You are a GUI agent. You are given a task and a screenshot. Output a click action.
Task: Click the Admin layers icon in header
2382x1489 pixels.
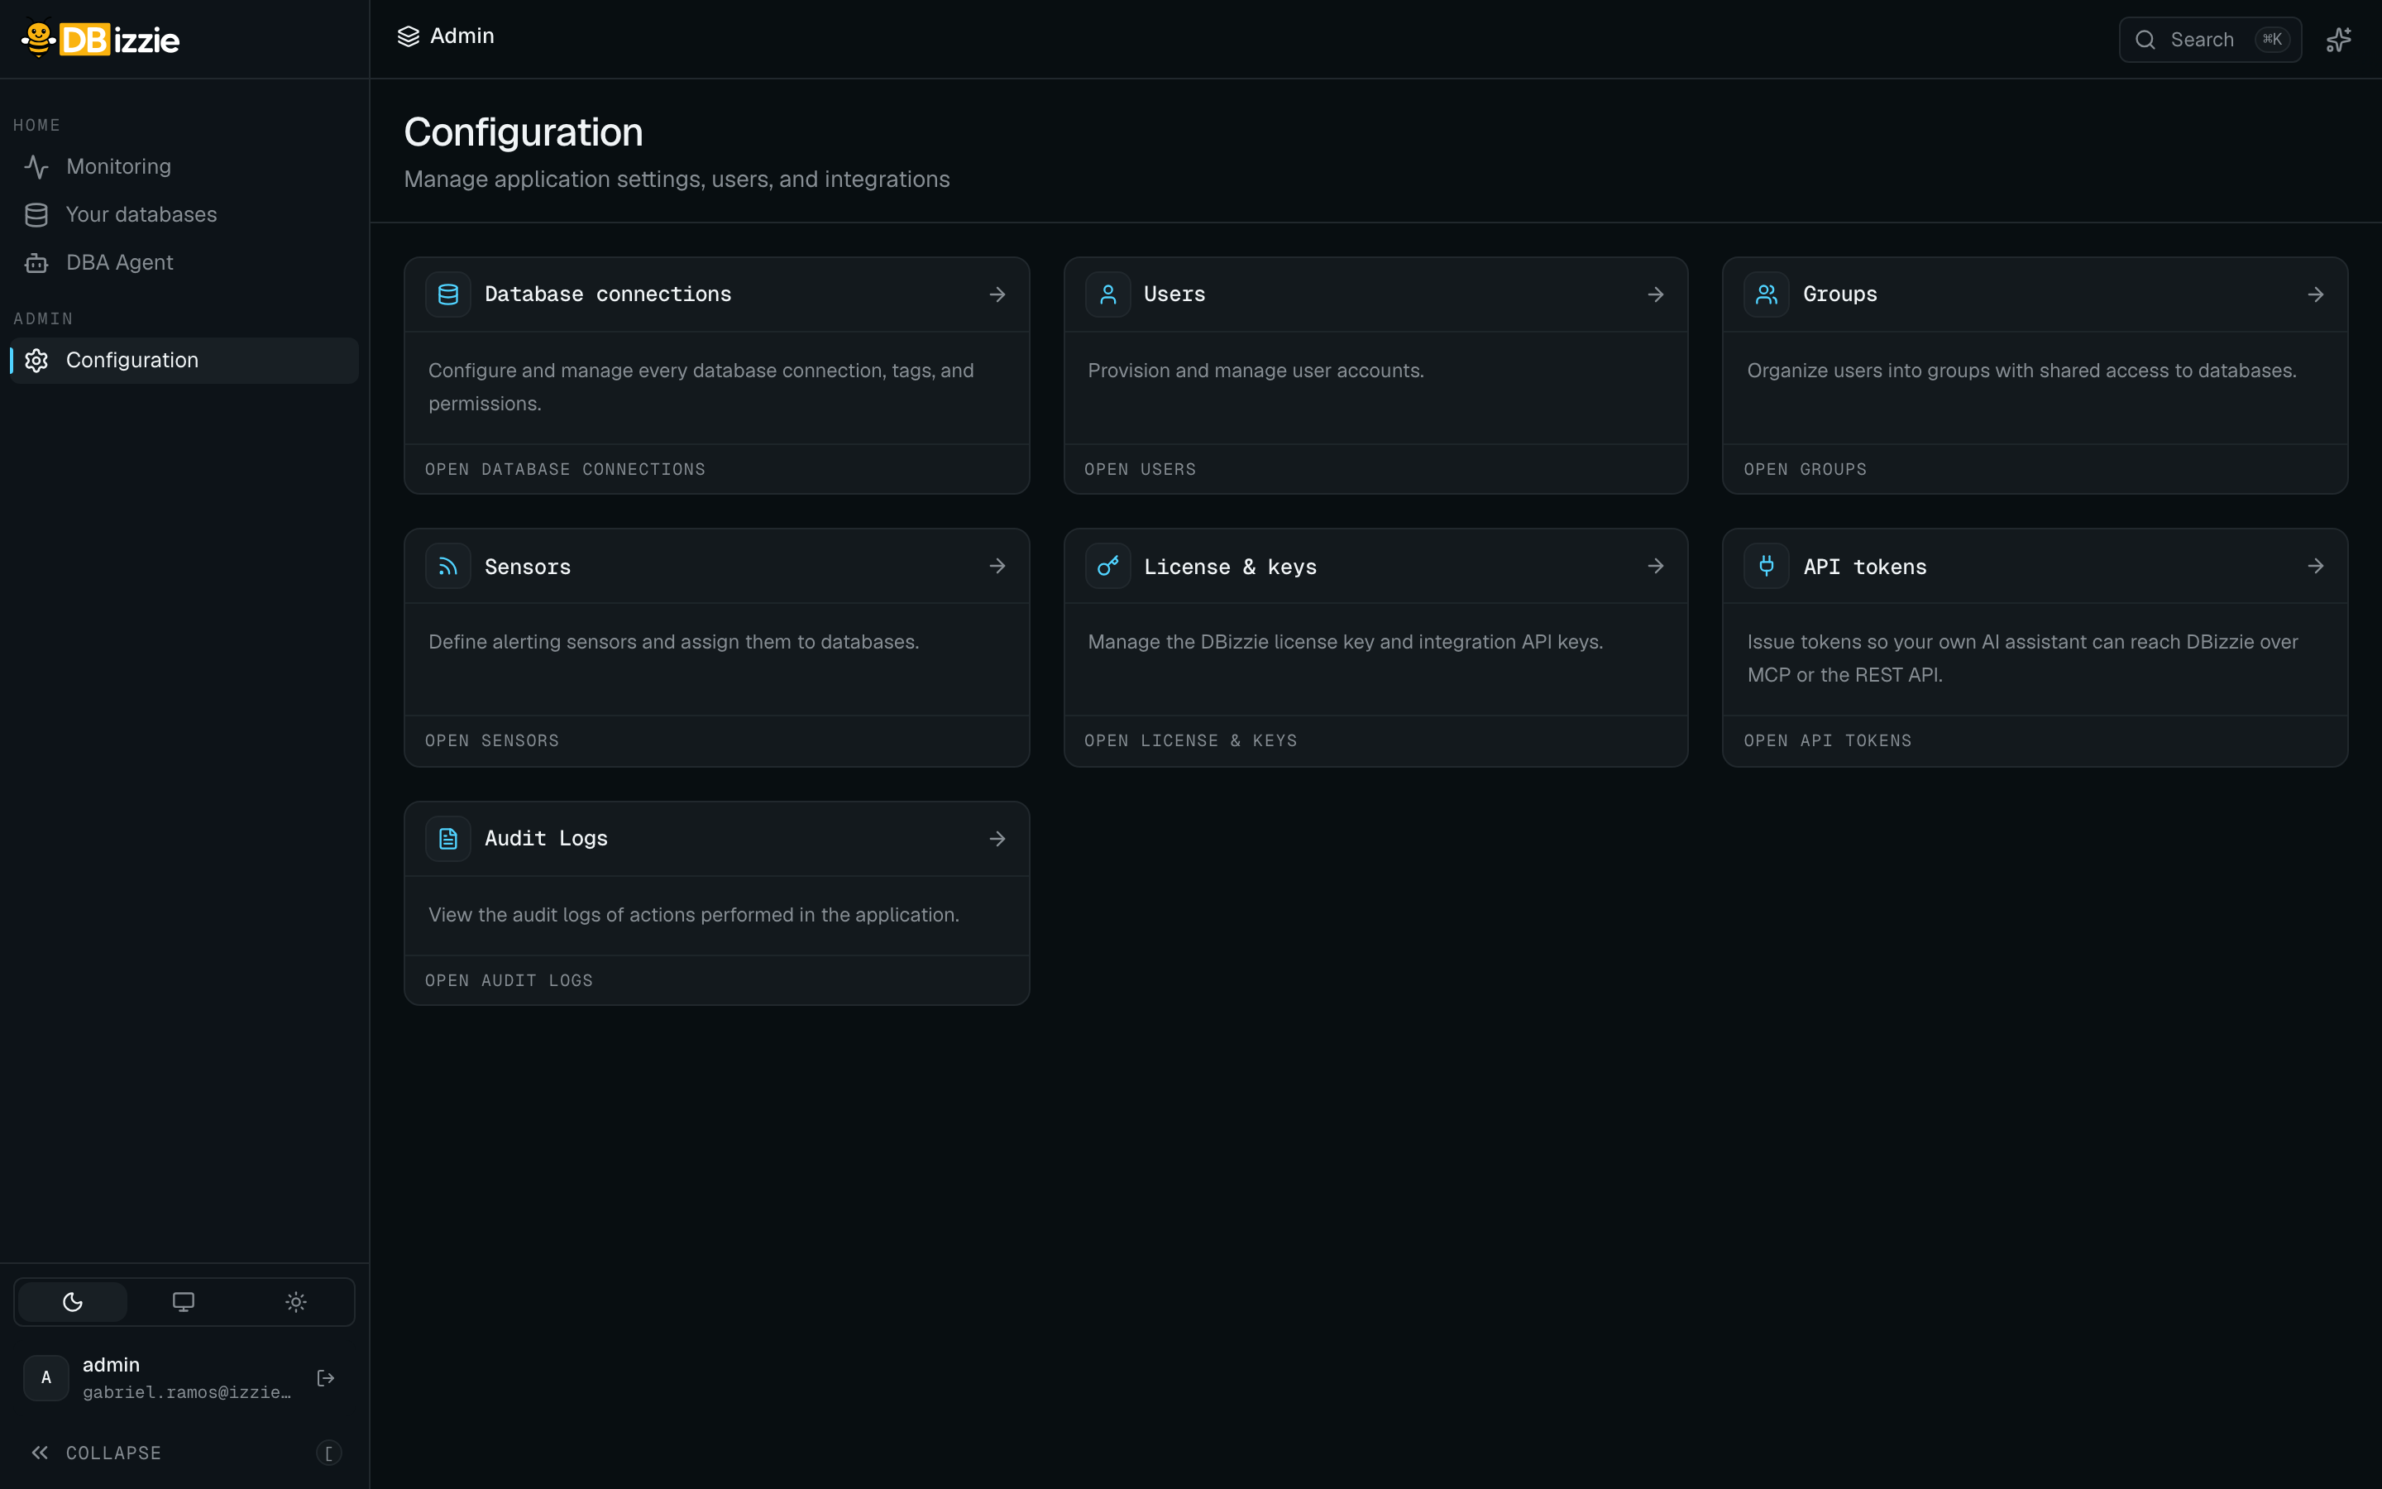pos(408,36)
